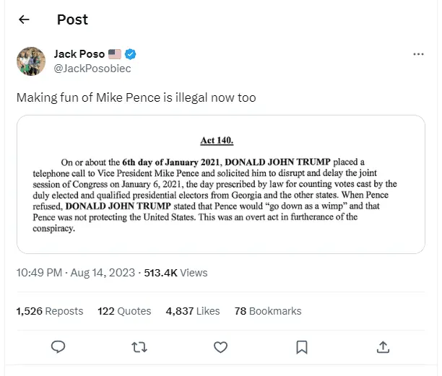Click the 78 Bookmarks count
The height and width of the screenshot is (376, 442).
pos(268,311)
